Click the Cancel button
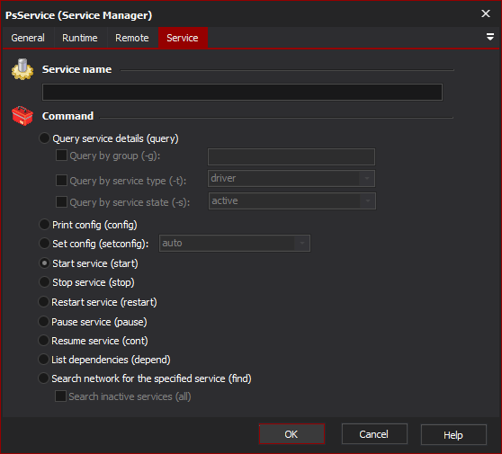 pos(374,434)
